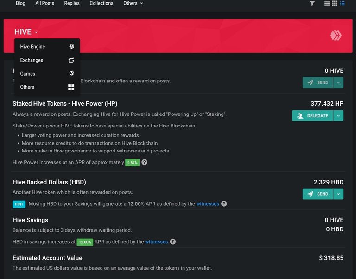Click the 0 HIVE liquid balance at top
This screenshot has height=279, width=356.
pyautogui.click(x=334, y=70)
